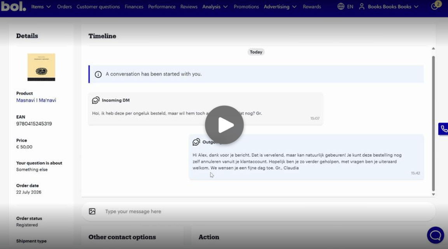The height and width of the screenshot is (249, 448).
Task: Expand the Advertising dropdown menu
Action: tap(280, 7)
